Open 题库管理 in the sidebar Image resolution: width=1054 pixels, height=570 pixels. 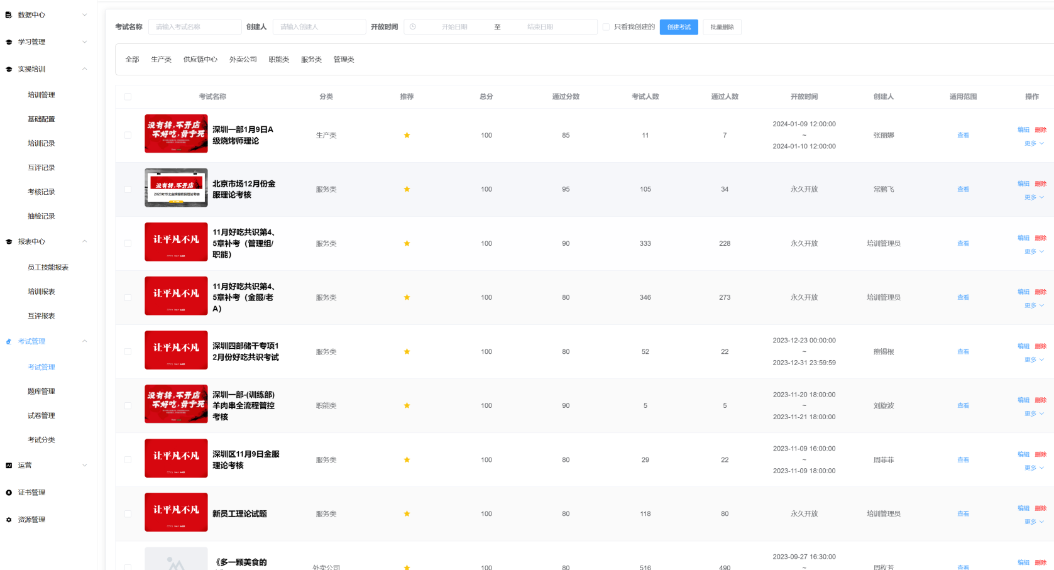(41, 392)
